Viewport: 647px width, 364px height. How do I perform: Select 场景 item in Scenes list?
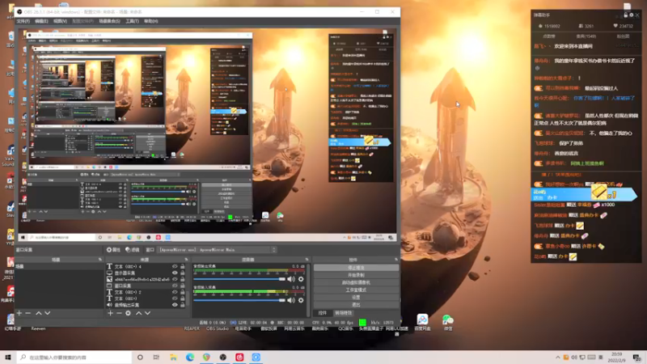click(57, 267)
